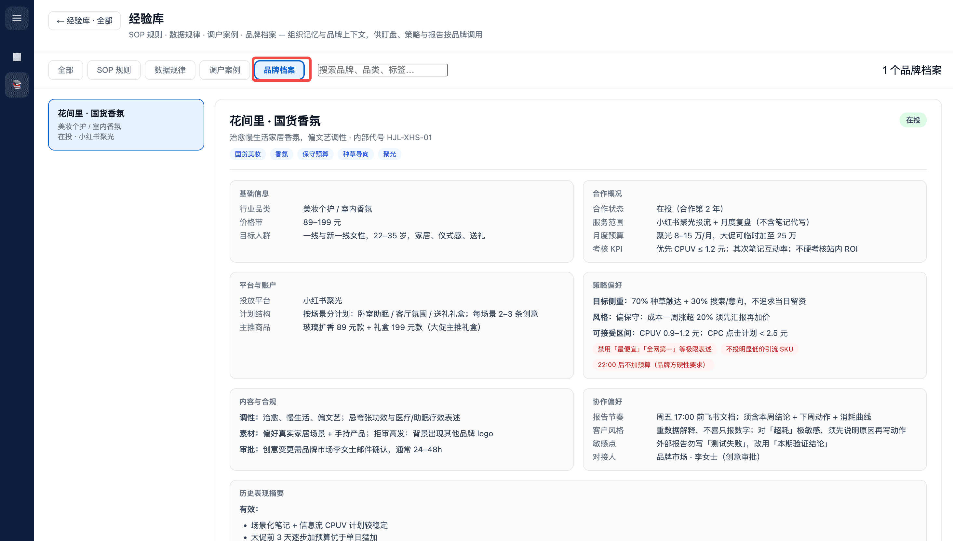Go back via 经验库 · 全部 button
The height and width of the screenshot is (541, 953).
pyautogui.click(x=84, y=20)
